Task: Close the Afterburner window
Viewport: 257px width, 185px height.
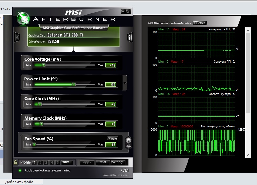Action: [x=128, y=11]
